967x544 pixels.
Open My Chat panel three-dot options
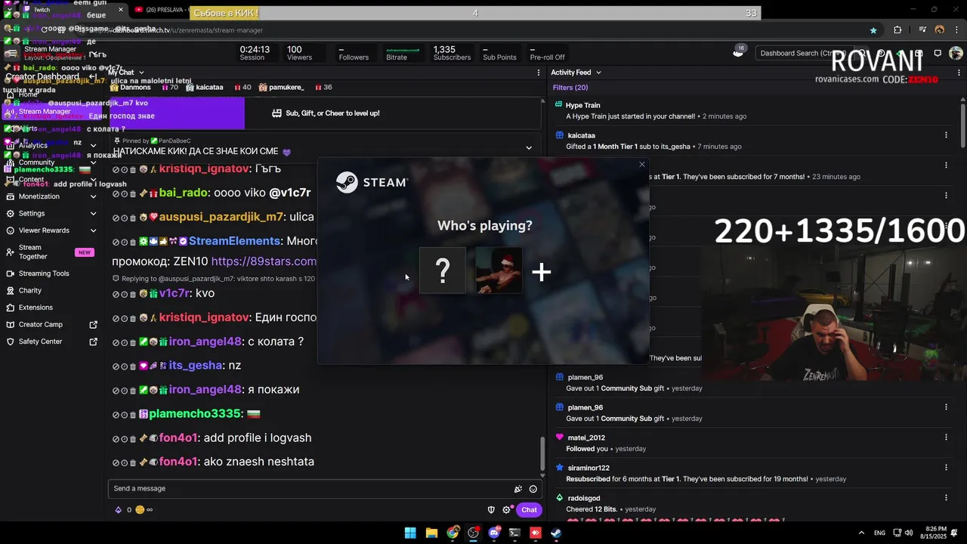point(539,73)
